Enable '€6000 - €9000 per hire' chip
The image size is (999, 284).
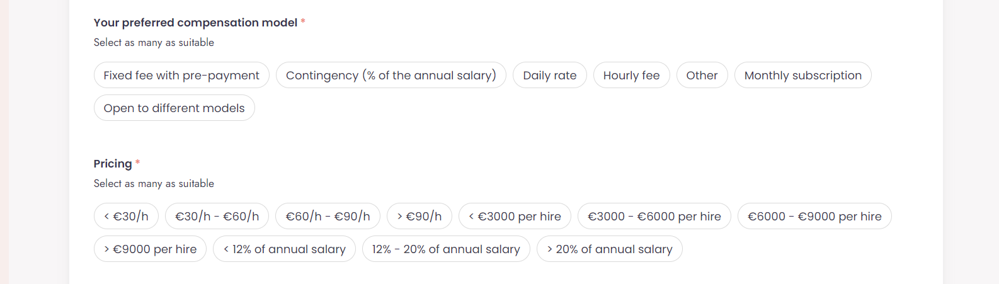[814, 217]
